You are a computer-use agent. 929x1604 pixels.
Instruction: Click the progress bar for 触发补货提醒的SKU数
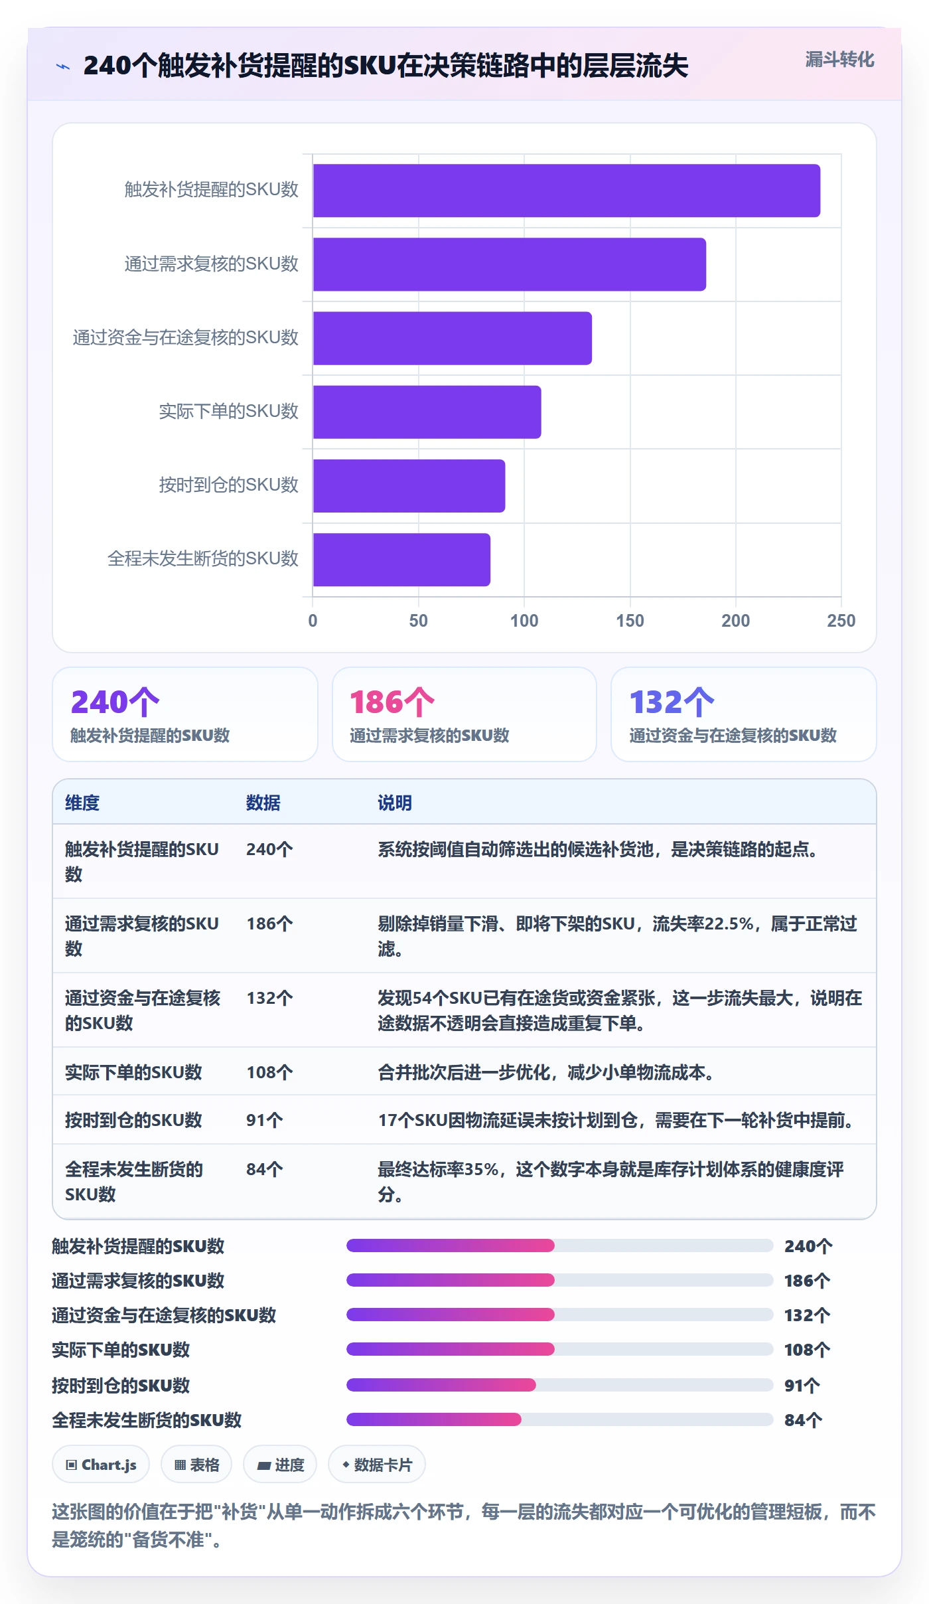pos(560,1245)
